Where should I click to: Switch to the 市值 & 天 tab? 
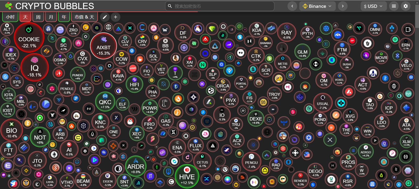click(x=84, y=17)
